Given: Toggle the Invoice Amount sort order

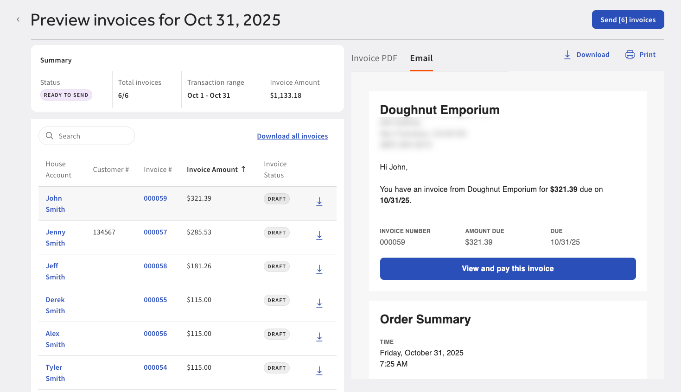Looking at the screenshot, I should (216, 169).
